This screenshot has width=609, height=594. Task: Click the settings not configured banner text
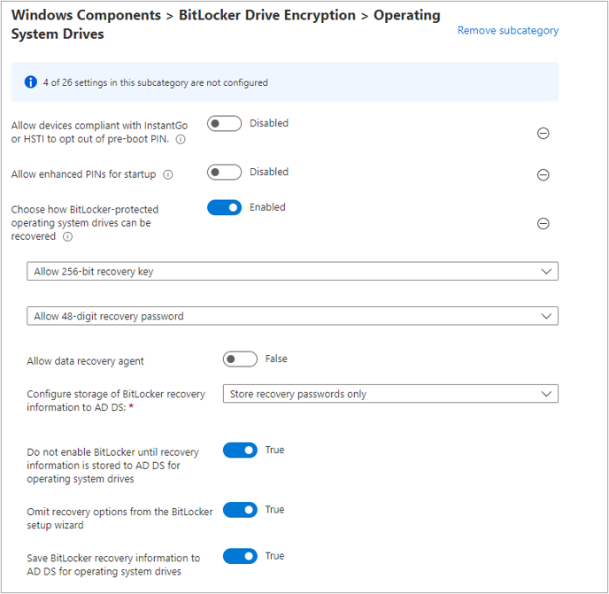click(x=155, y=82)
